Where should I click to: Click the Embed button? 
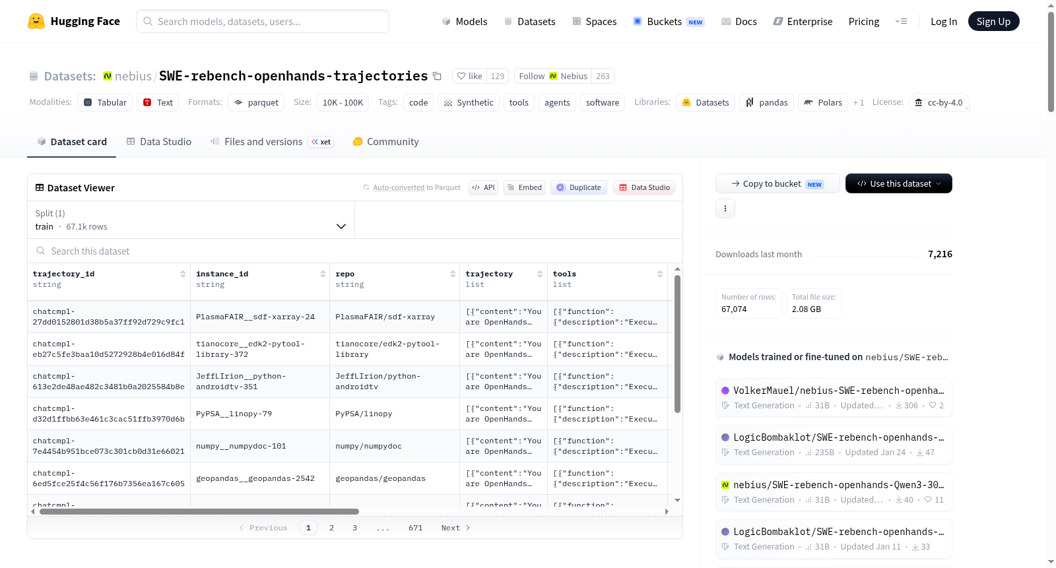tap(525, 187)
